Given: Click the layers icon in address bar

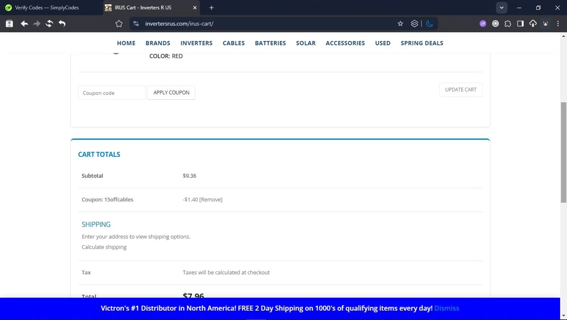Looking at the screenshot, I should [x=415, y=24].
